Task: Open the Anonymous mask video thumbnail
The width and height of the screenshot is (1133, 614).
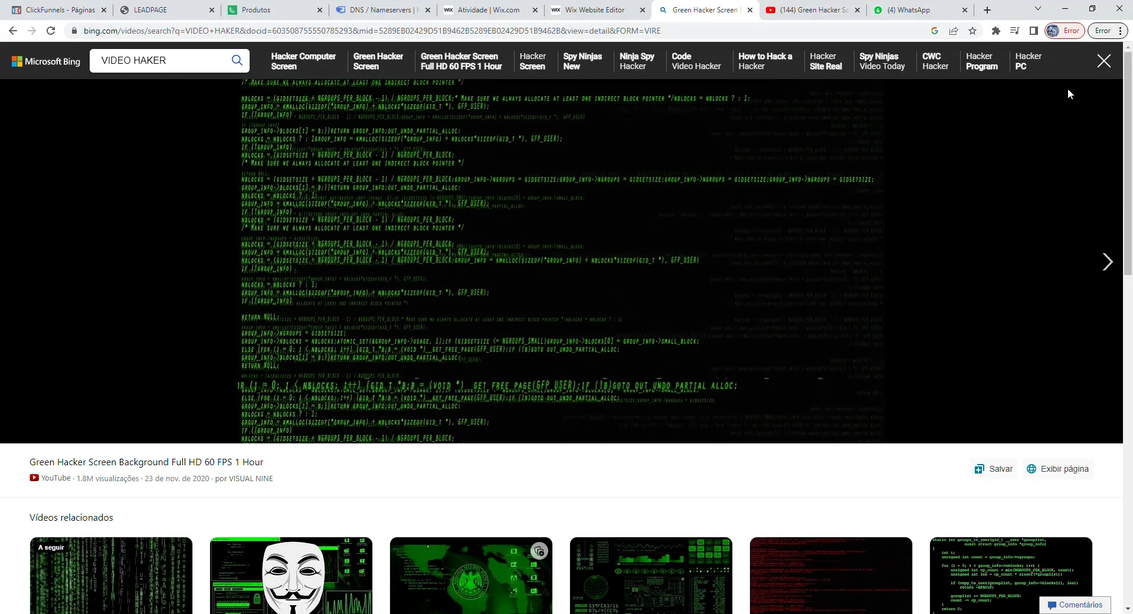Action: pyautogui.click(x=292, y=575)
